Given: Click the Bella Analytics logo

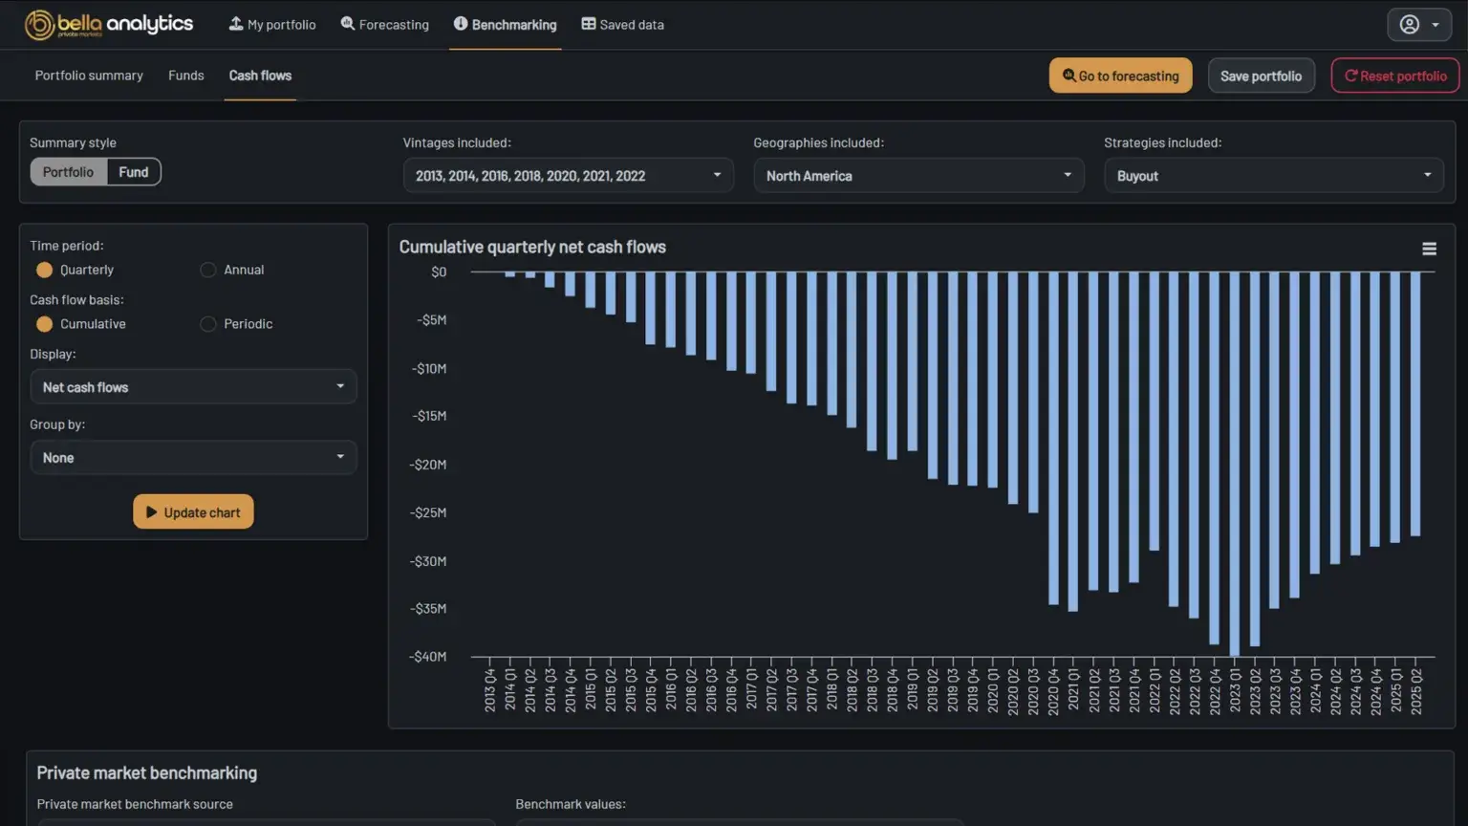Looking at the screenshot, I should click(x=109, y=25).
